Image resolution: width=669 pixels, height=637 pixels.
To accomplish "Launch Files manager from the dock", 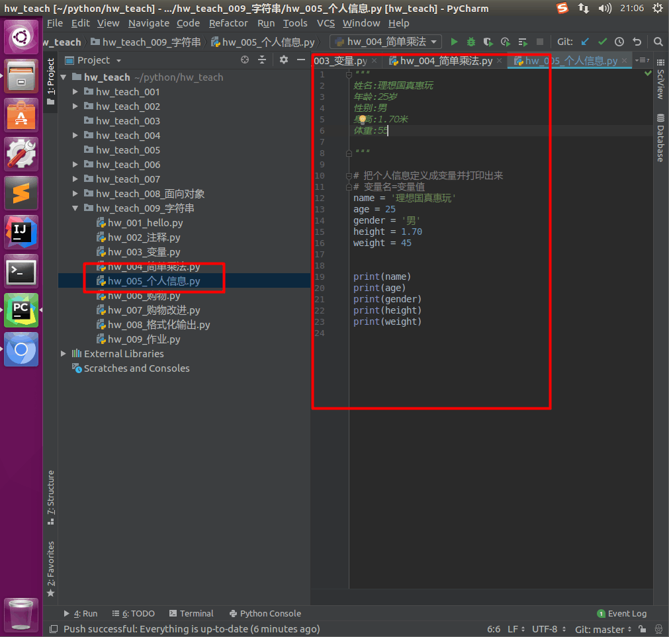I will pos(21,76).
